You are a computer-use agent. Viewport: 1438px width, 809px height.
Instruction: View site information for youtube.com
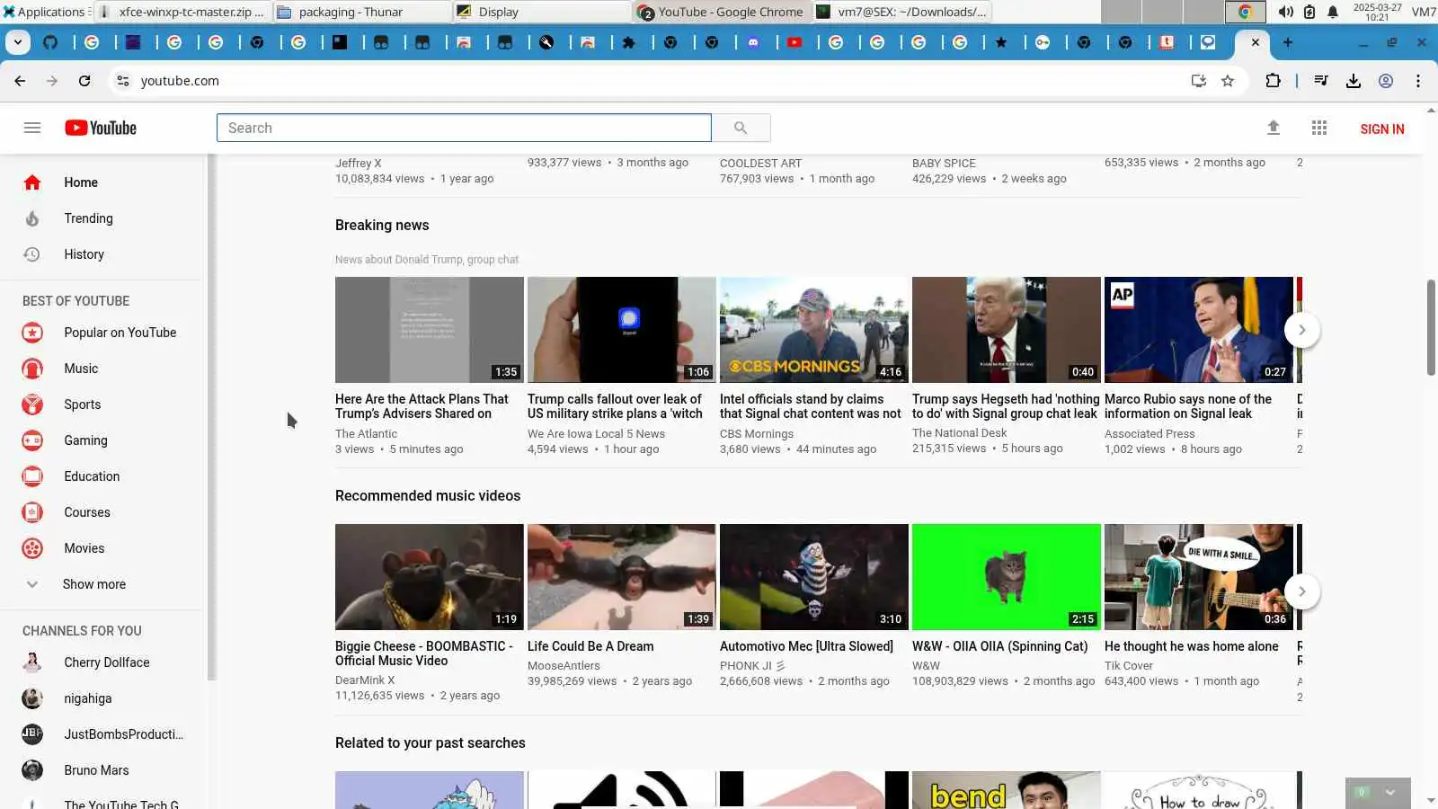(123, 81)
